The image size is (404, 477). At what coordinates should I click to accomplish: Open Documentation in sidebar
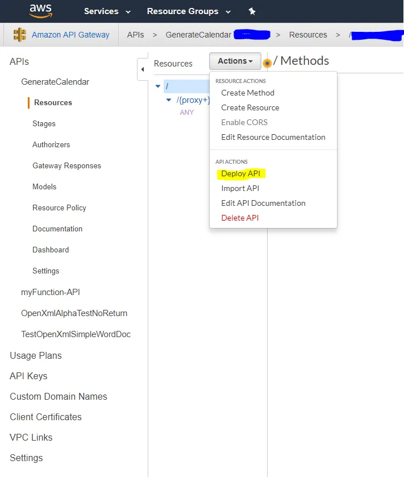[x=57, y=229]
